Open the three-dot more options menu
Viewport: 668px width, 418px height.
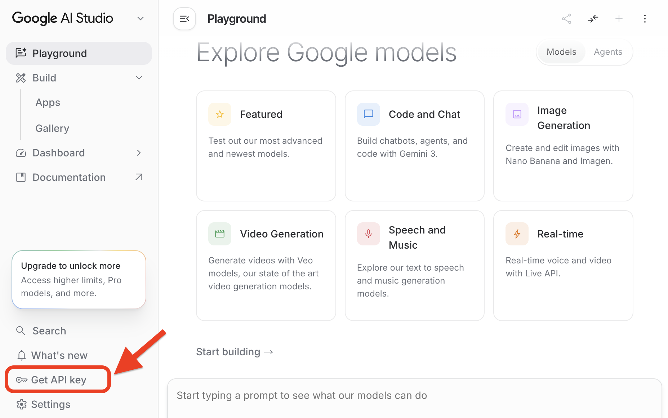click(645, 19)
